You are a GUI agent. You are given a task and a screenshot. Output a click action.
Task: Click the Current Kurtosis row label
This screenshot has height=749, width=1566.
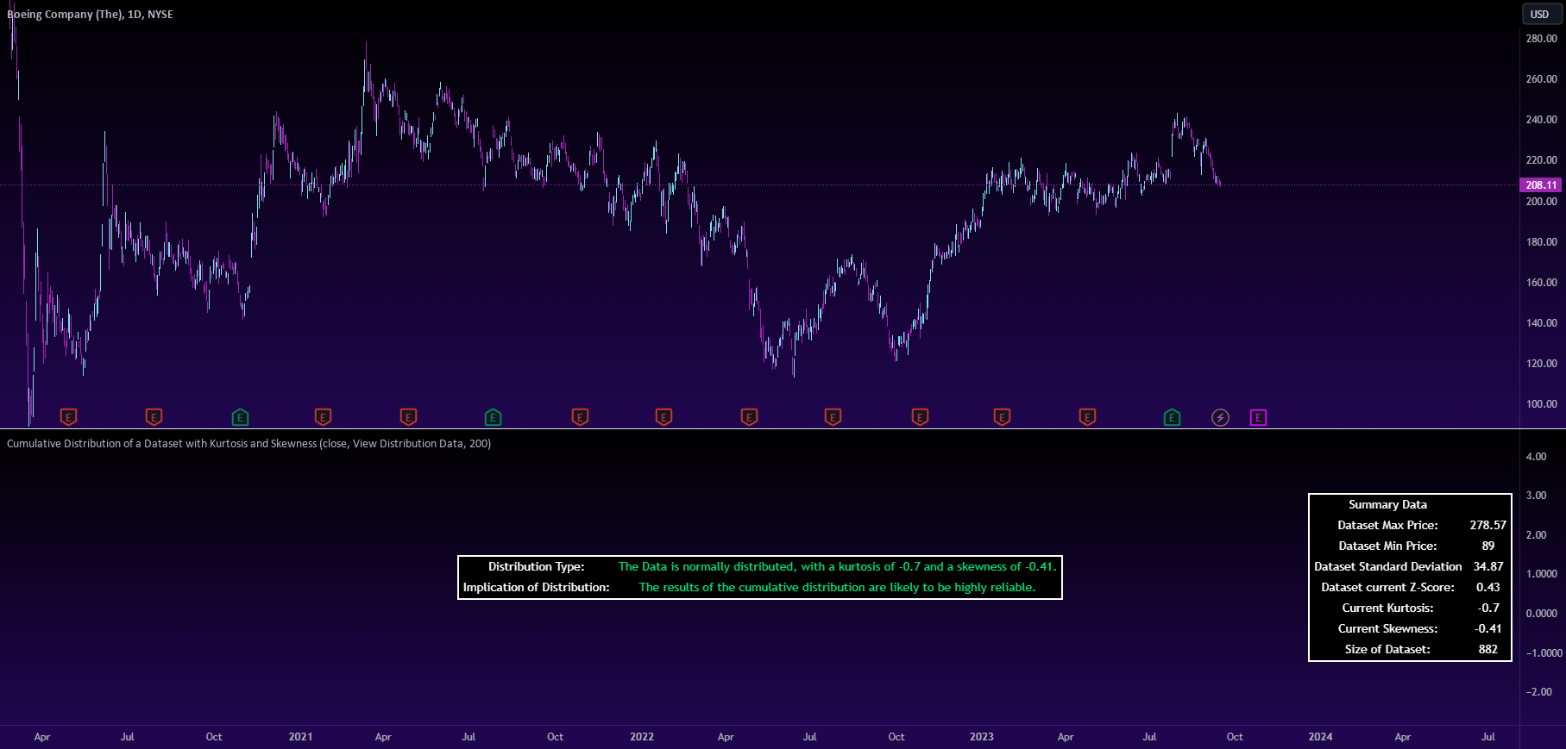click(x=1387, y=608)
